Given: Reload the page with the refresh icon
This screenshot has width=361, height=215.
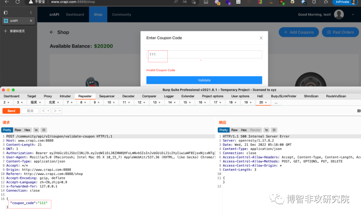Looking at the screenshot, I should pos(17,2).
